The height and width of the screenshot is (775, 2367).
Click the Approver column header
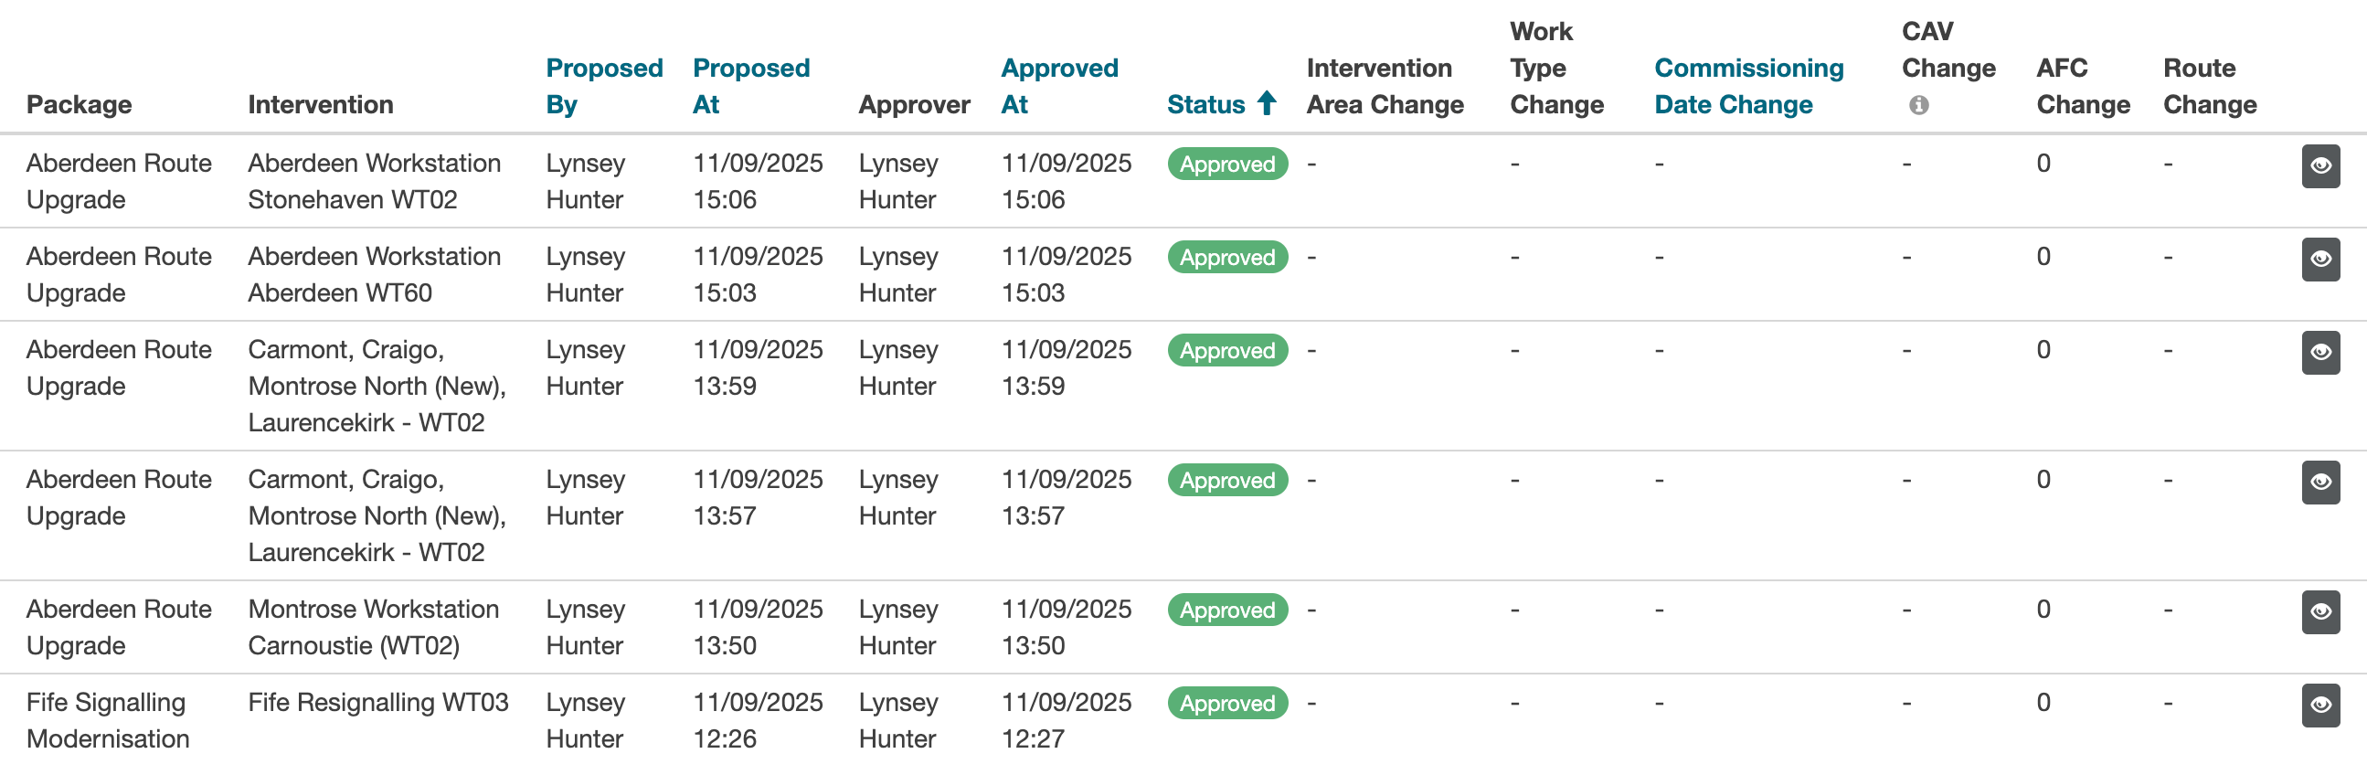914,104
